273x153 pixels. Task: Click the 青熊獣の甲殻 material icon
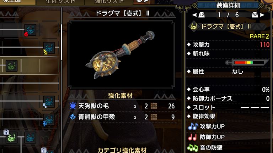[73, 117]
